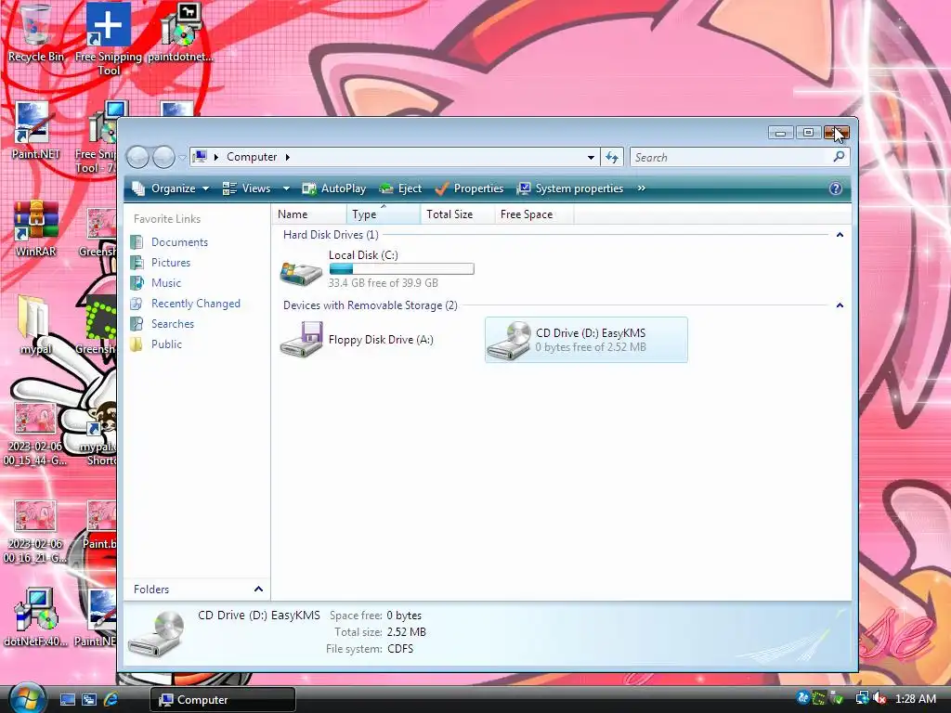Click the network status tray icon

(862, 699)
